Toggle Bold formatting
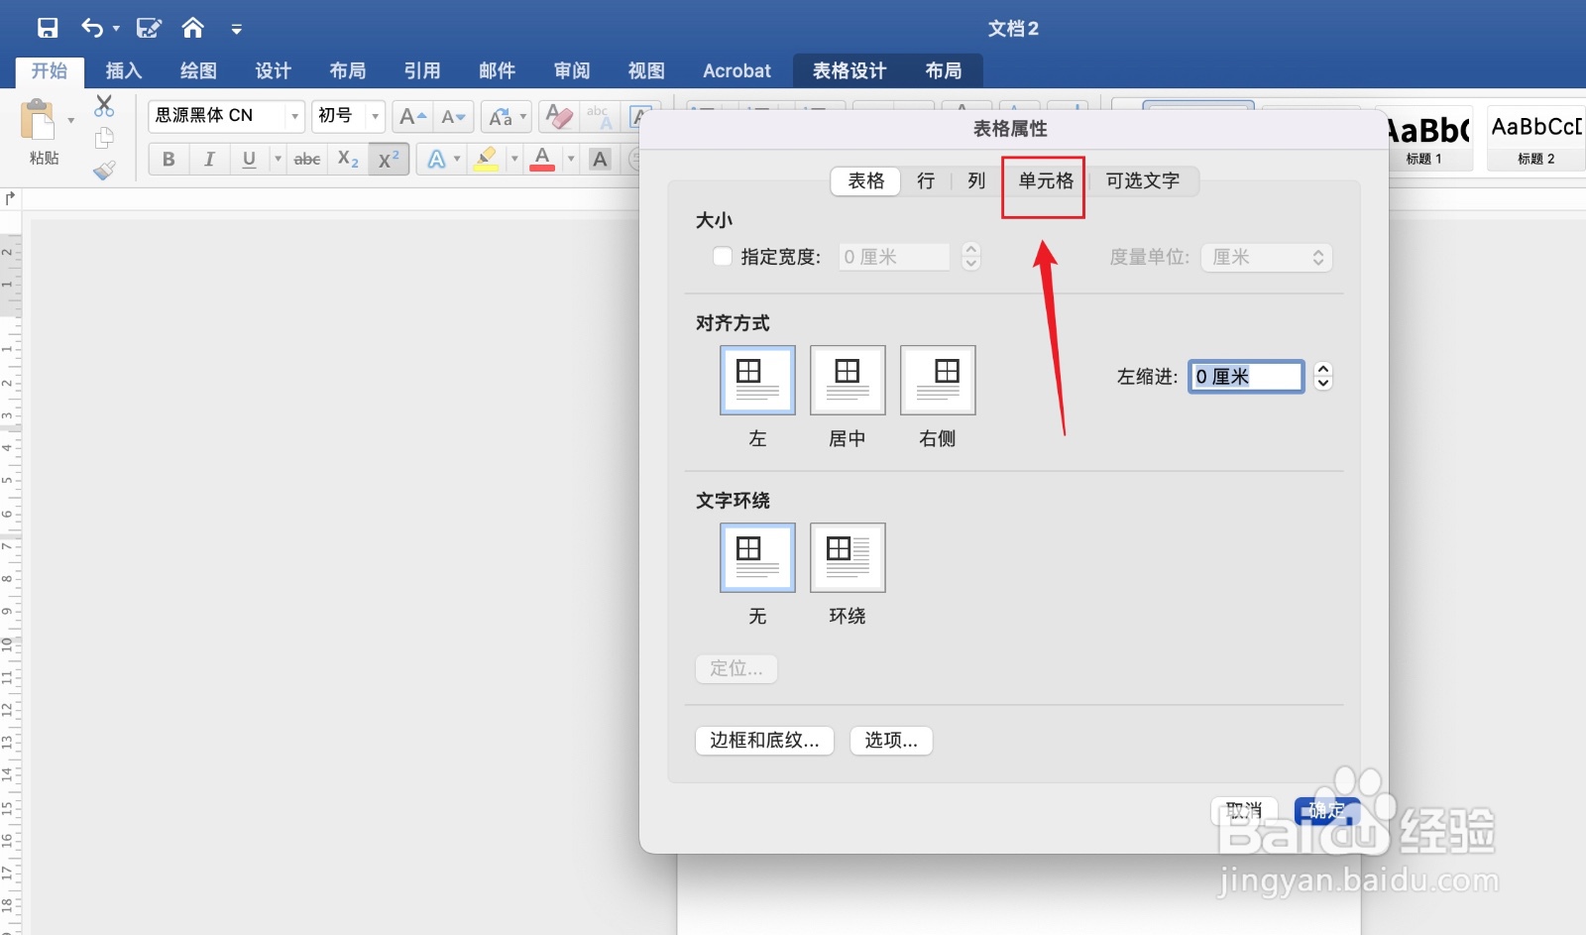1586x935 pixels. [169, 159]
